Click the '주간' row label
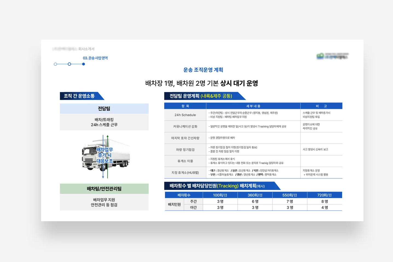Screen dimensions: 393x262 pos(193,201)
